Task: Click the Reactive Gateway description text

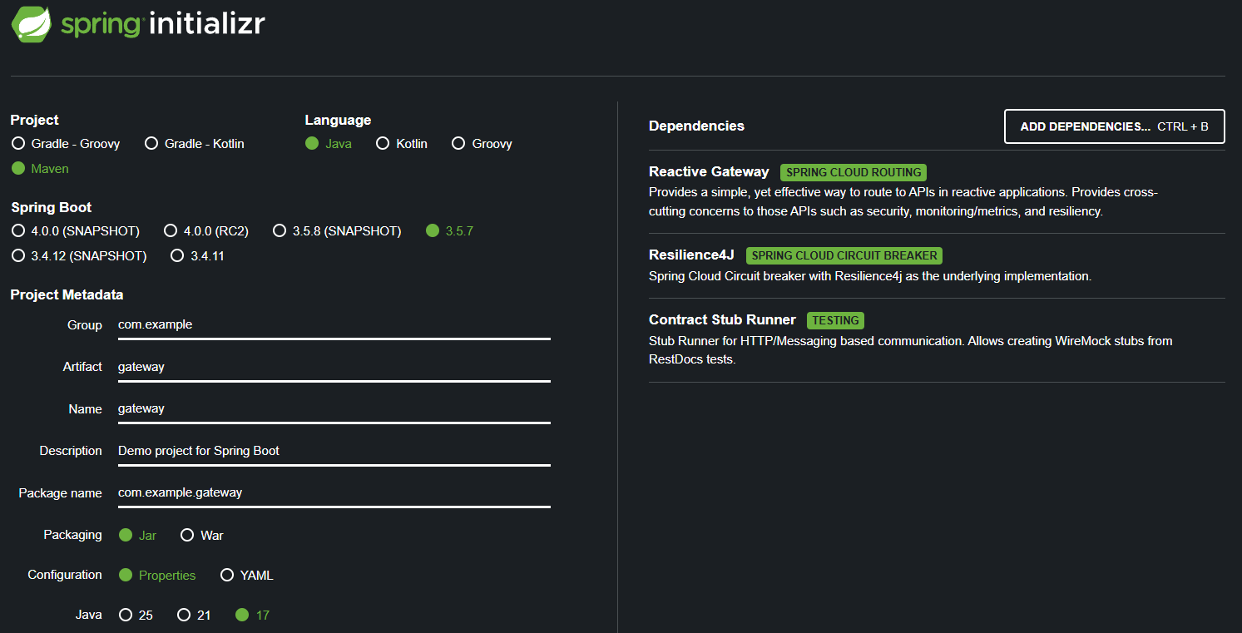Action: [x=903, y=202]
